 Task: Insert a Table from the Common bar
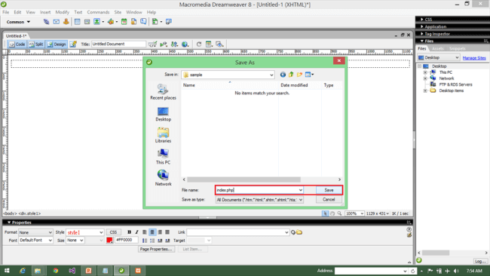(x=77, y=22)
